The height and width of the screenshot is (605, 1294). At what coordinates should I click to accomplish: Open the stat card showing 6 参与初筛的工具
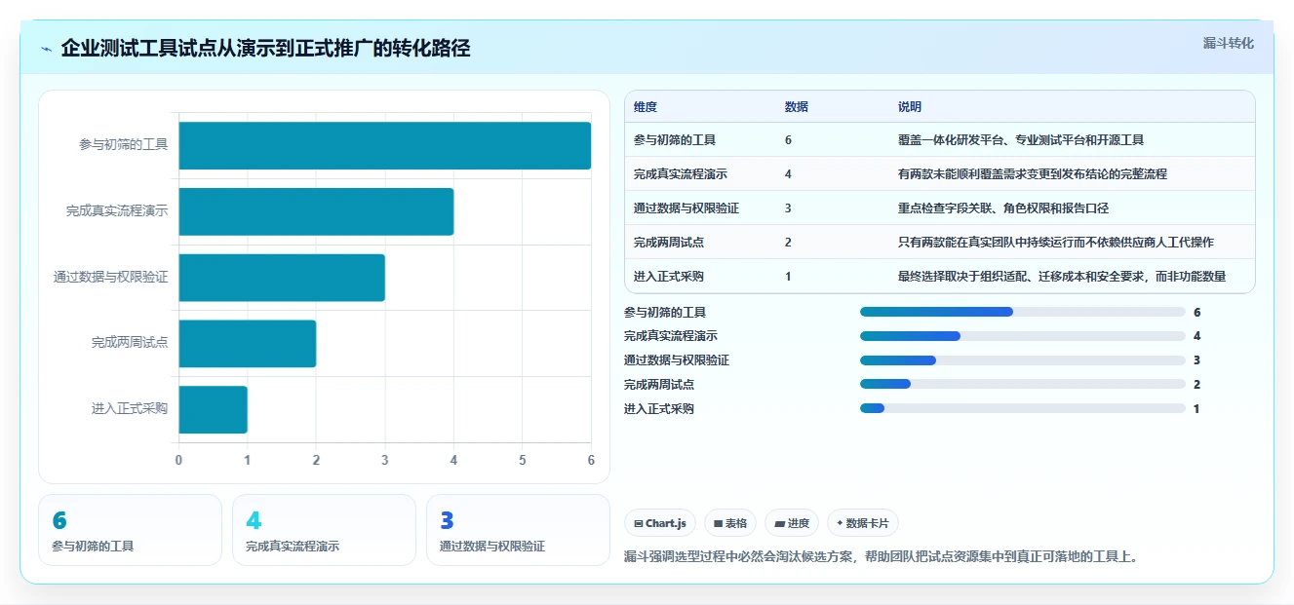[131, 530]
